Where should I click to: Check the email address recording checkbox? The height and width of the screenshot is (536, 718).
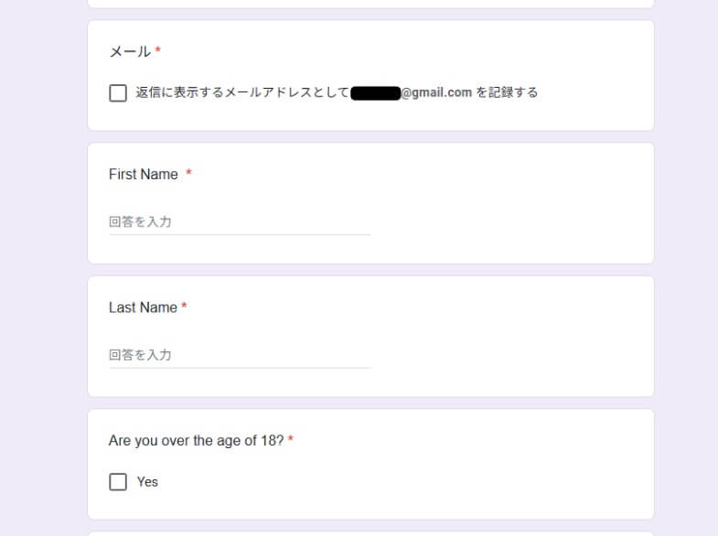point(118,92)
